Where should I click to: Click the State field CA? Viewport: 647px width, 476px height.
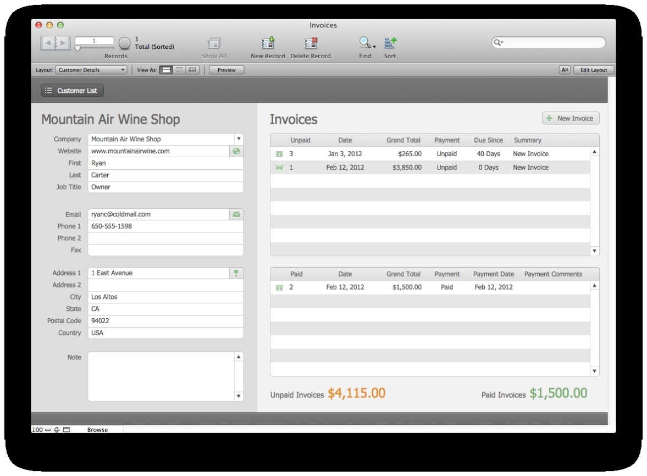(x=165, y=309)
